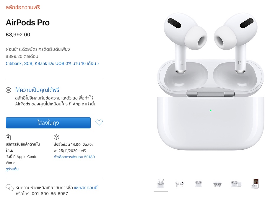Open the Citibank, SCB, KBank installment link
Viewport: 270px width, 204px height.
point(52,63)
